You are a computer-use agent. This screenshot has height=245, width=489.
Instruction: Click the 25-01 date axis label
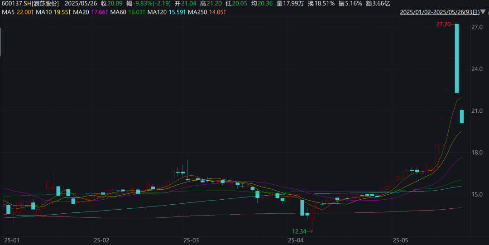(x=11, y=240)
